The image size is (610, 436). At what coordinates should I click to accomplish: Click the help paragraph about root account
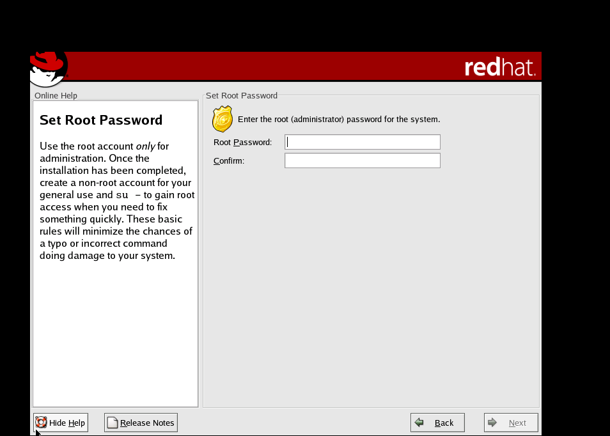click(x=117, y=201)
